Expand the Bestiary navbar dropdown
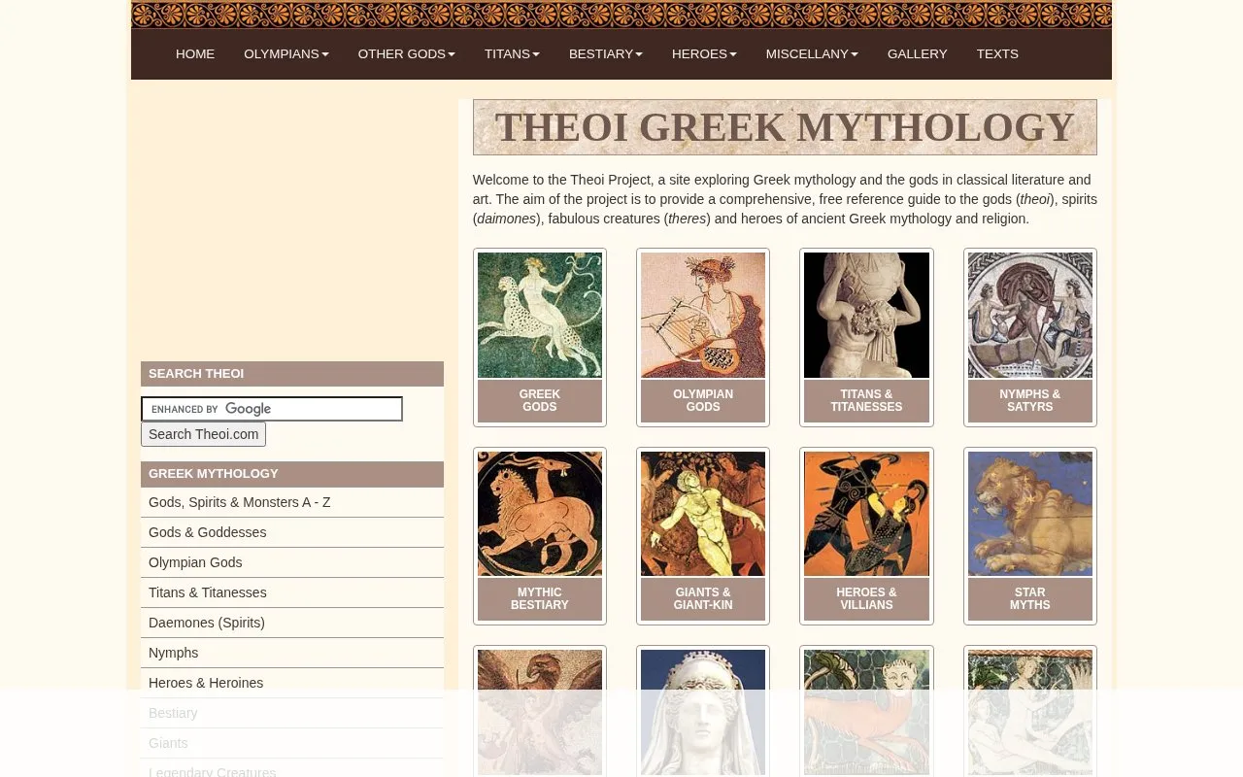1243x777 pixels. [606, 54]
